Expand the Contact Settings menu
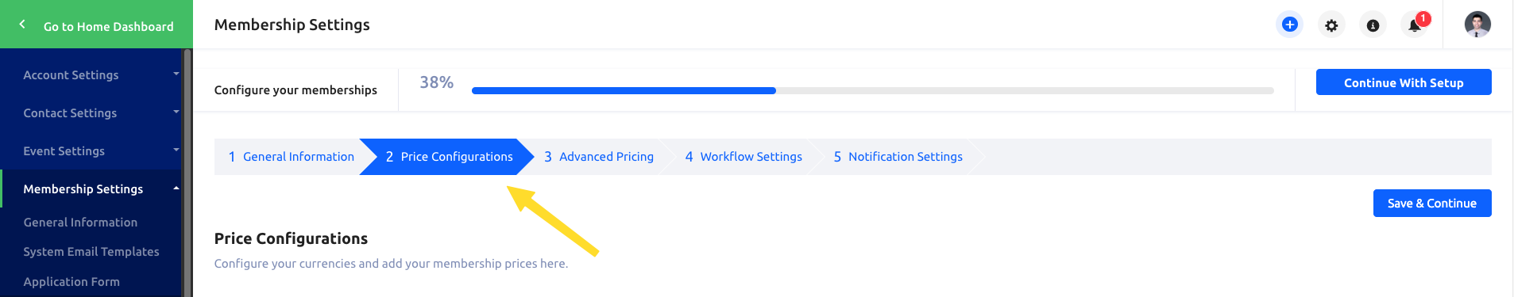Image resolution: width=1514 pixels, height=297 pixels. pyautogui.click(x=91, y=112)
